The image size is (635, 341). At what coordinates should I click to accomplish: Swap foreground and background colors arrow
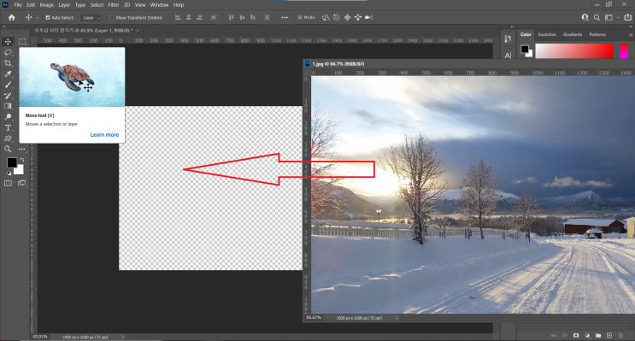[x=22, y=160]
